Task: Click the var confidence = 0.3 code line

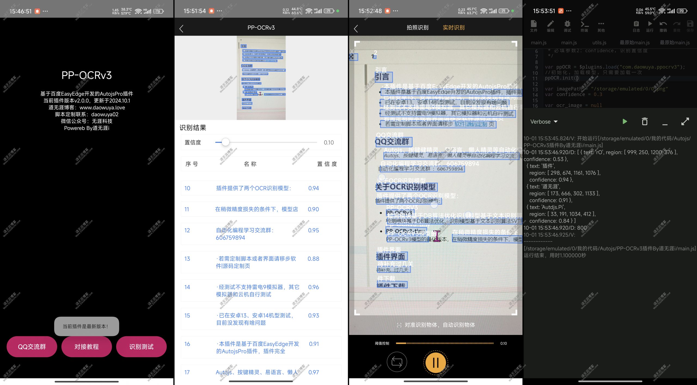Action: [573, 94]
